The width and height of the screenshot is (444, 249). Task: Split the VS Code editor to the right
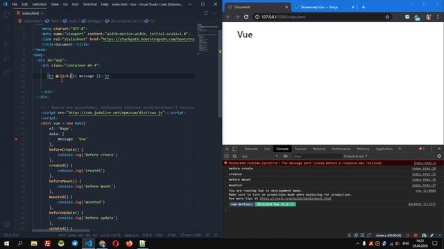(206, 13)
